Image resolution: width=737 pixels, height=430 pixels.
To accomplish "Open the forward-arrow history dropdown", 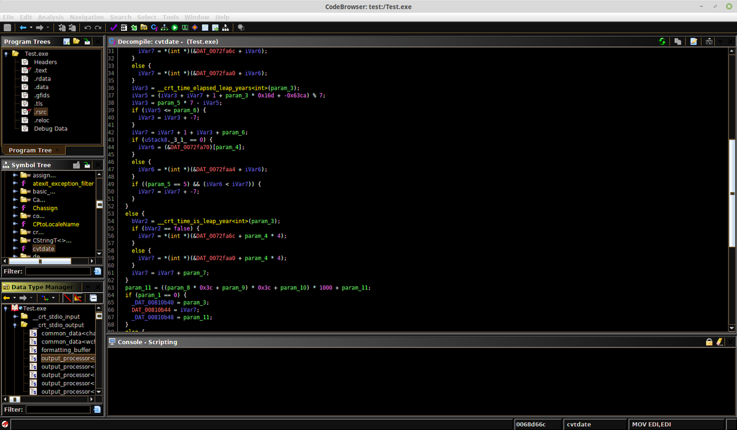I will 48,28.
